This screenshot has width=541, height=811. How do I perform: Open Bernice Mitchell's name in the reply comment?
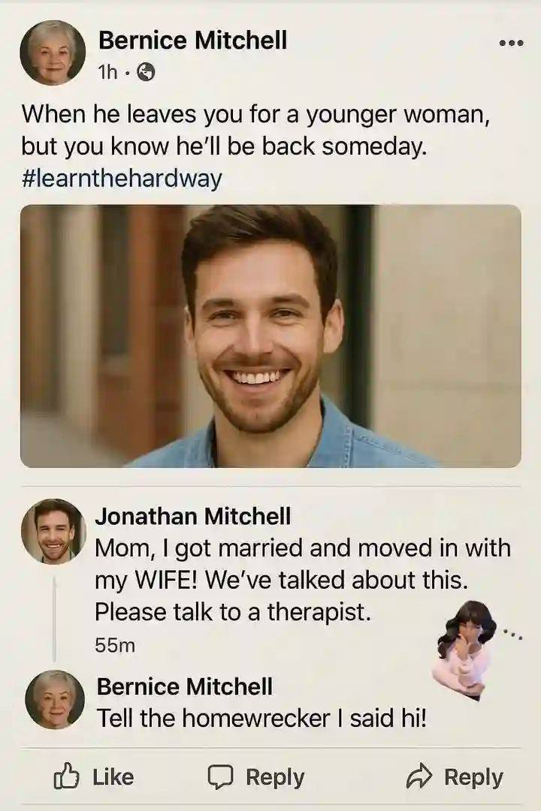[184, 686]
